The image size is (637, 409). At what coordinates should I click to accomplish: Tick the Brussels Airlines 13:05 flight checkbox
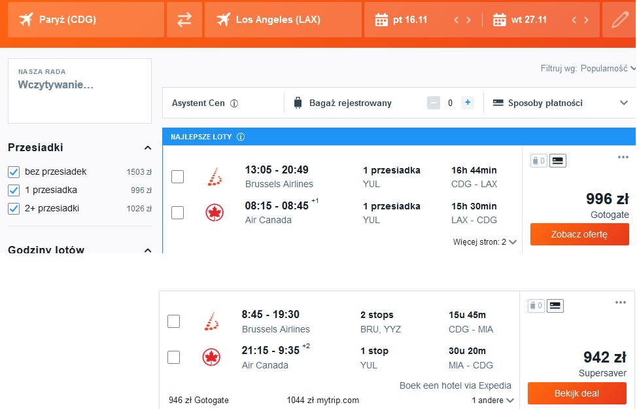coord(177,177)
